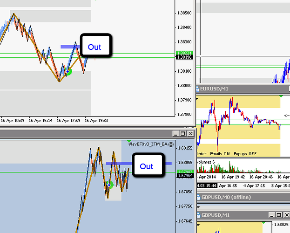Click the 1.68155 price scale value

185,148
